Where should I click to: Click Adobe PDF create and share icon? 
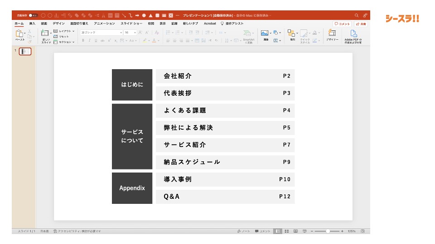point(353,33)
